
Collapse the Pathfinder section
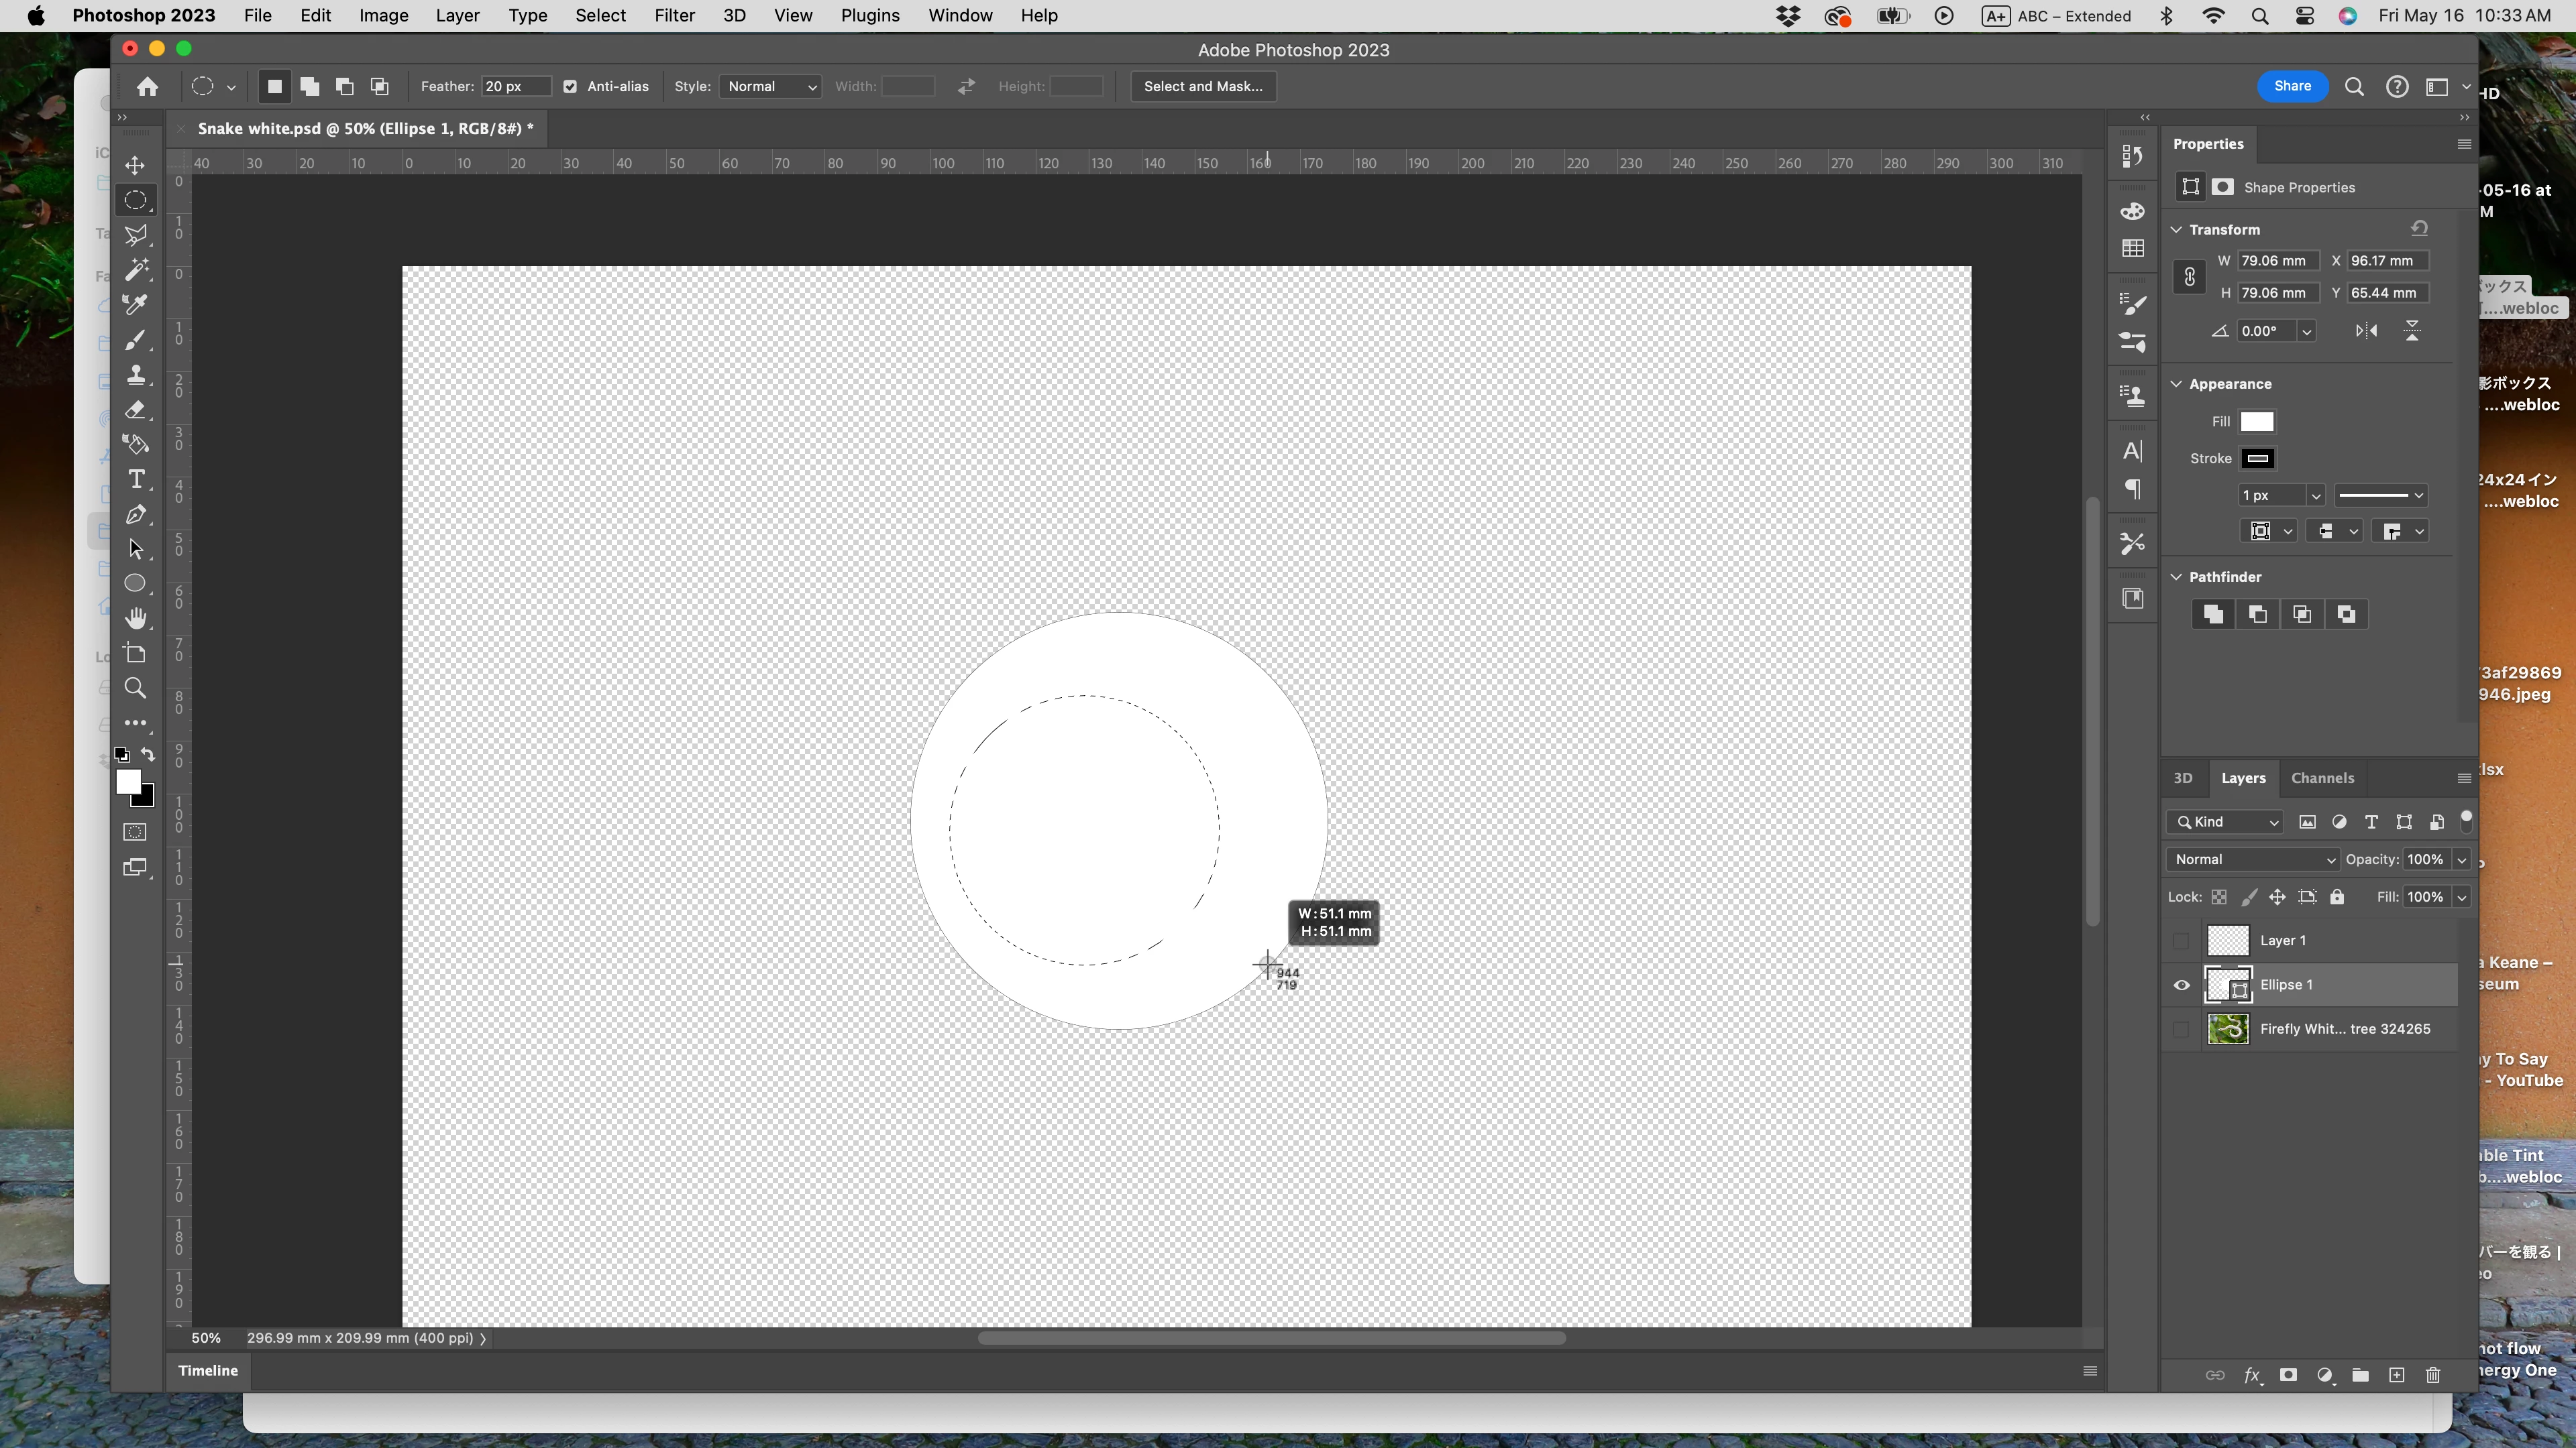tap(2176, 577)
